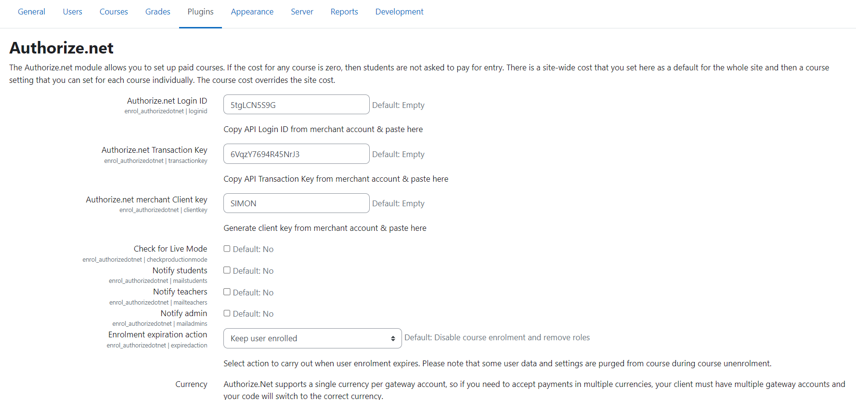Click 'Default: Disable course enrolment and remove roles'

pyautogui.click(x=497, y=337)
